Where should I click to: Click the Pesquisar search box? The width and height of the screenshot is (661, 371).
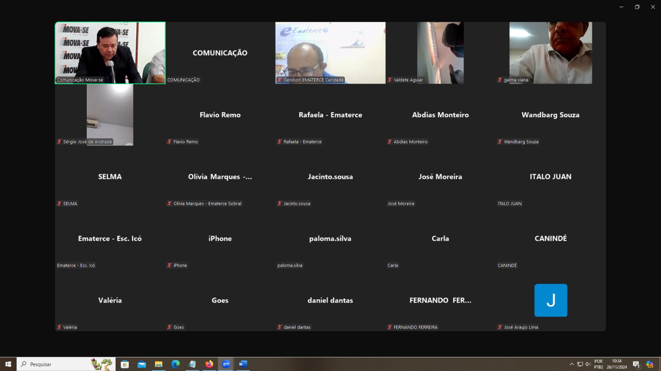[x=58, y=364]
